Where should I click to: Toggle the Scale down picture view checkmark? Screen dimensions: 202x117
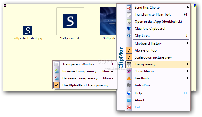pos(129,57)
